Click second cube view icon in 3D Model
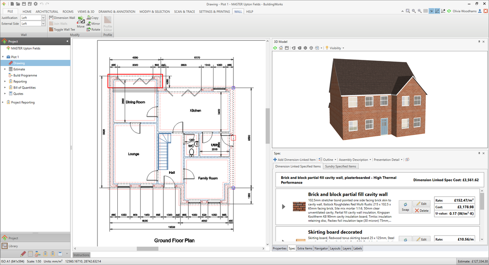The width and height of the screenshot is (489, 265). click(300, 48)
